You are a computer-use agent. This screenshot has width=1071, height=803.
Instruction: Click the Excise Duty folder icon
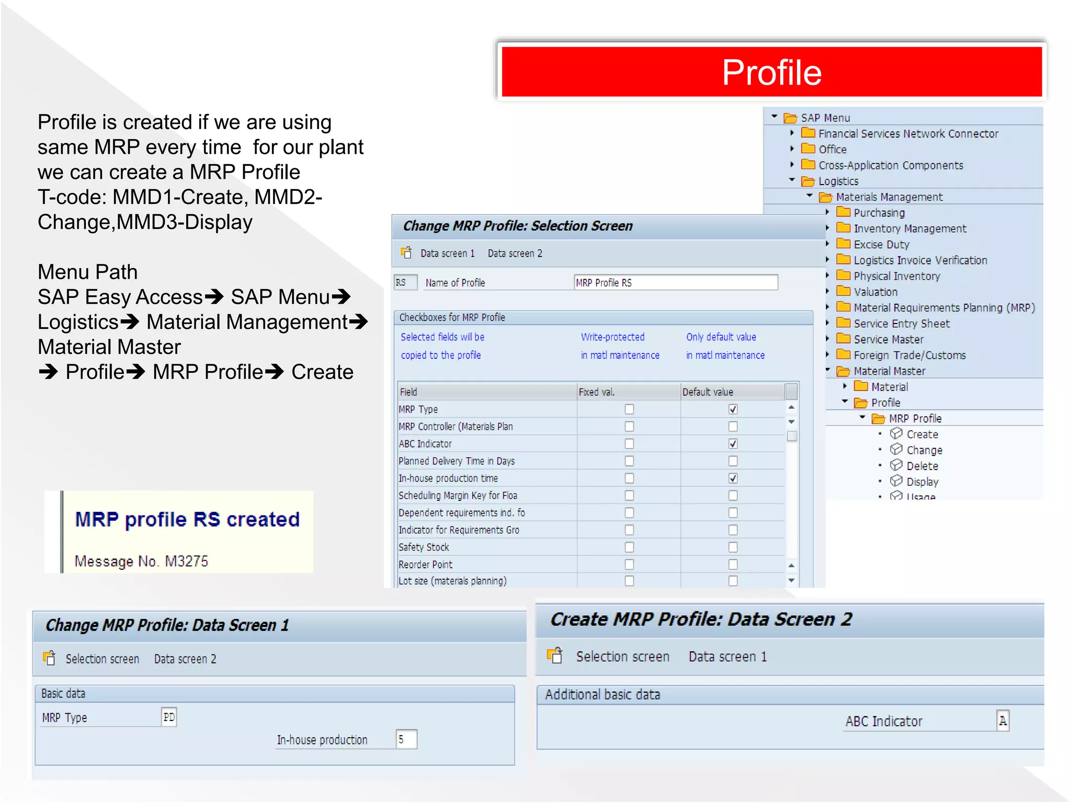click(x=843, y=243)
